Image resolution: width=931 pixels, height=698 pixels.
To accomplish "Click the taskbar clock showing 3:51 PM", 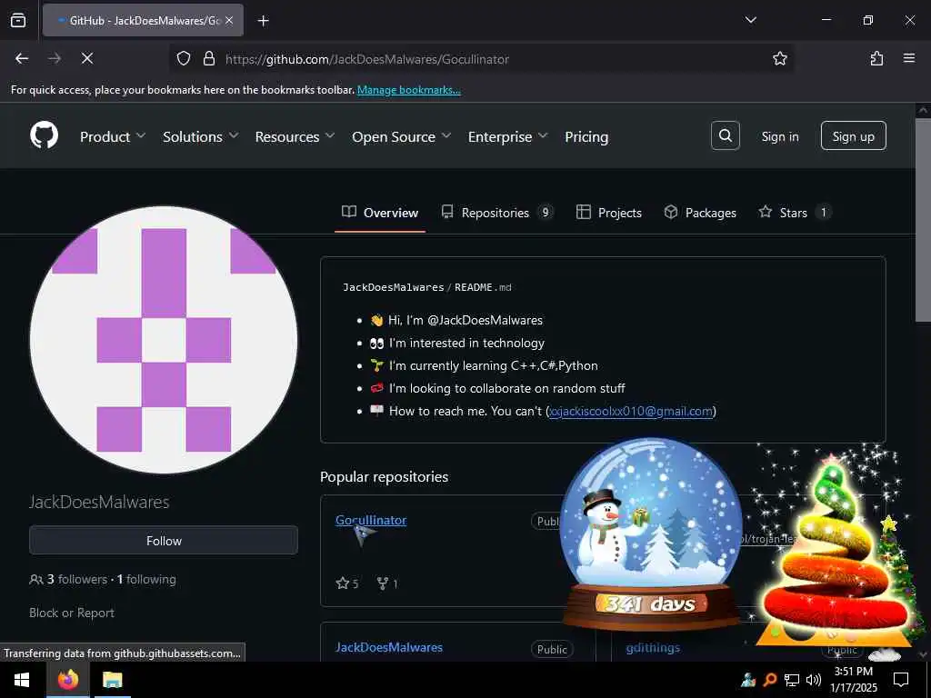I will 853,680.
